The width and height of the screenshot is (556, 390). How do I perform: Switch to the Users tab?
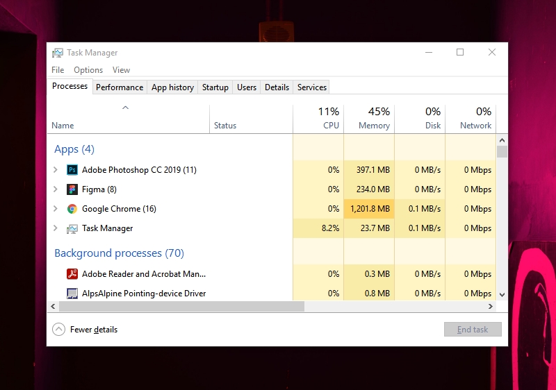pos(247,87)
